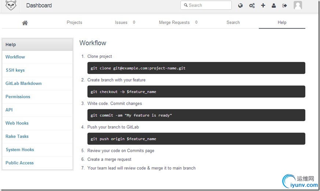Click the user avatar image
Screen dimensions: 320x191
[298, 5]
